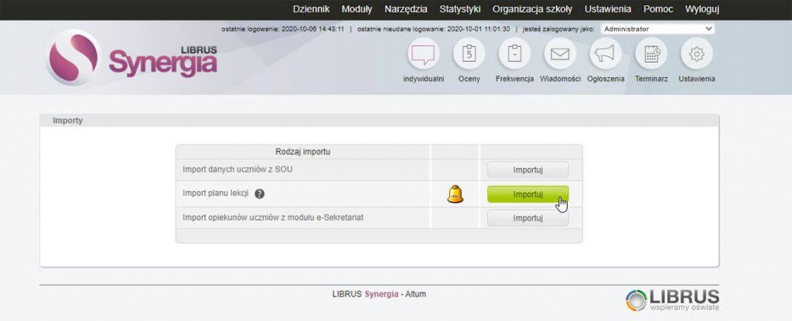Click the Rodzaj importu column header
Screen dimensions: 792x321
click(x=303, y=151)
